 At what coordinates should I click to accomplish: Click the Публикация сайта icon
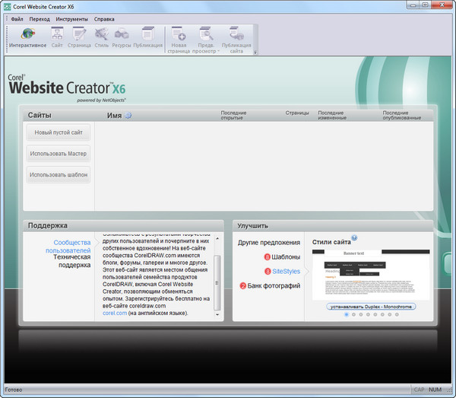(x=236, y=36)
